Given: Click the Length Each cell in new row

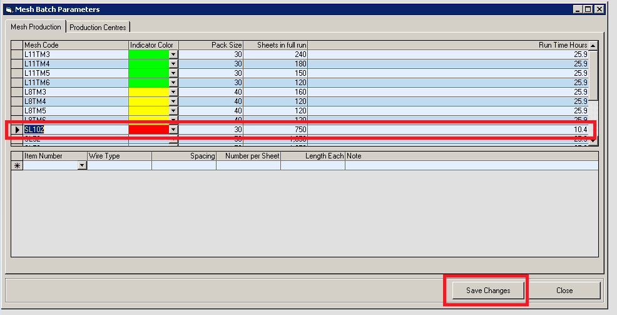Looking at the screenshot, I should [x=314, y=166].
